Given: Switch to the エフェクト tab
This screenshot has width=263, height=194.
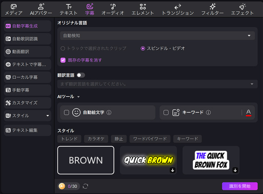Looking at the screenshot, I should 242,9.
